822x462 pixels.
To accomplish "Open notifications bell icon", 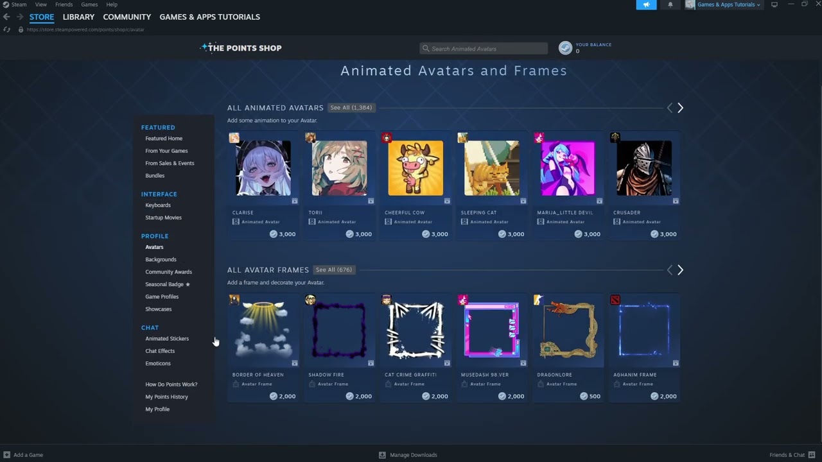I will pyautogui.click(x=670, y=4).
